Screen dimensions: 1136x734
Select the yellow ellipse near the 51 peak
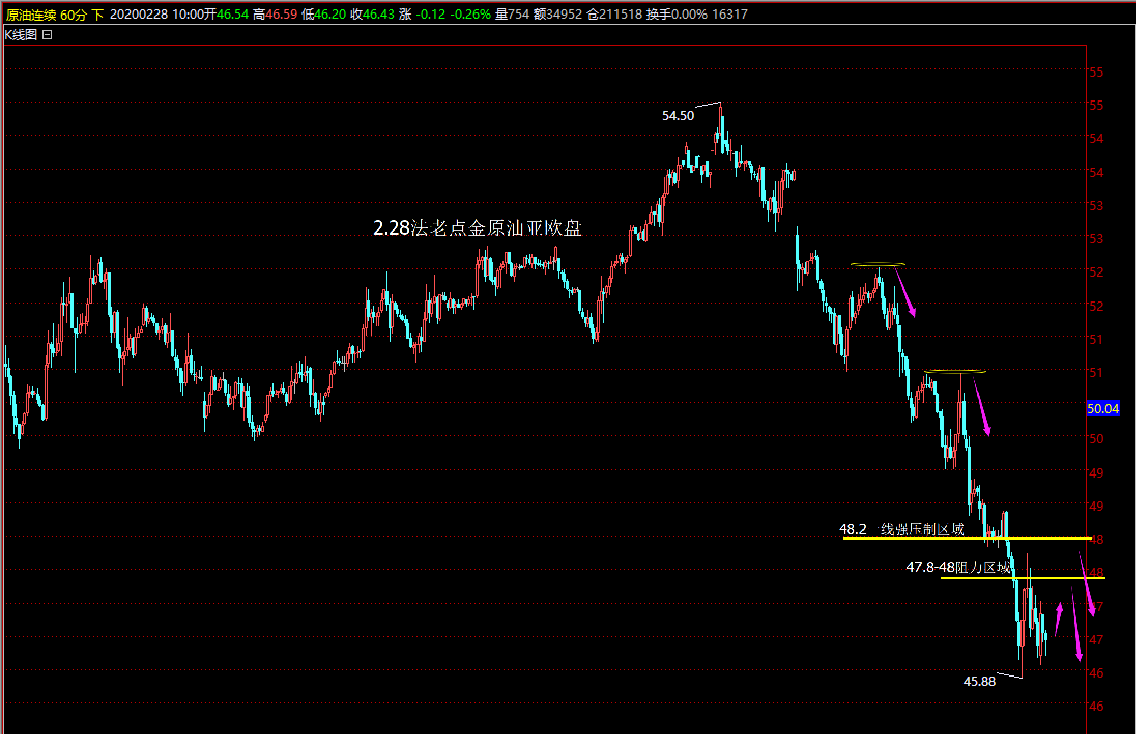[955, 371]
